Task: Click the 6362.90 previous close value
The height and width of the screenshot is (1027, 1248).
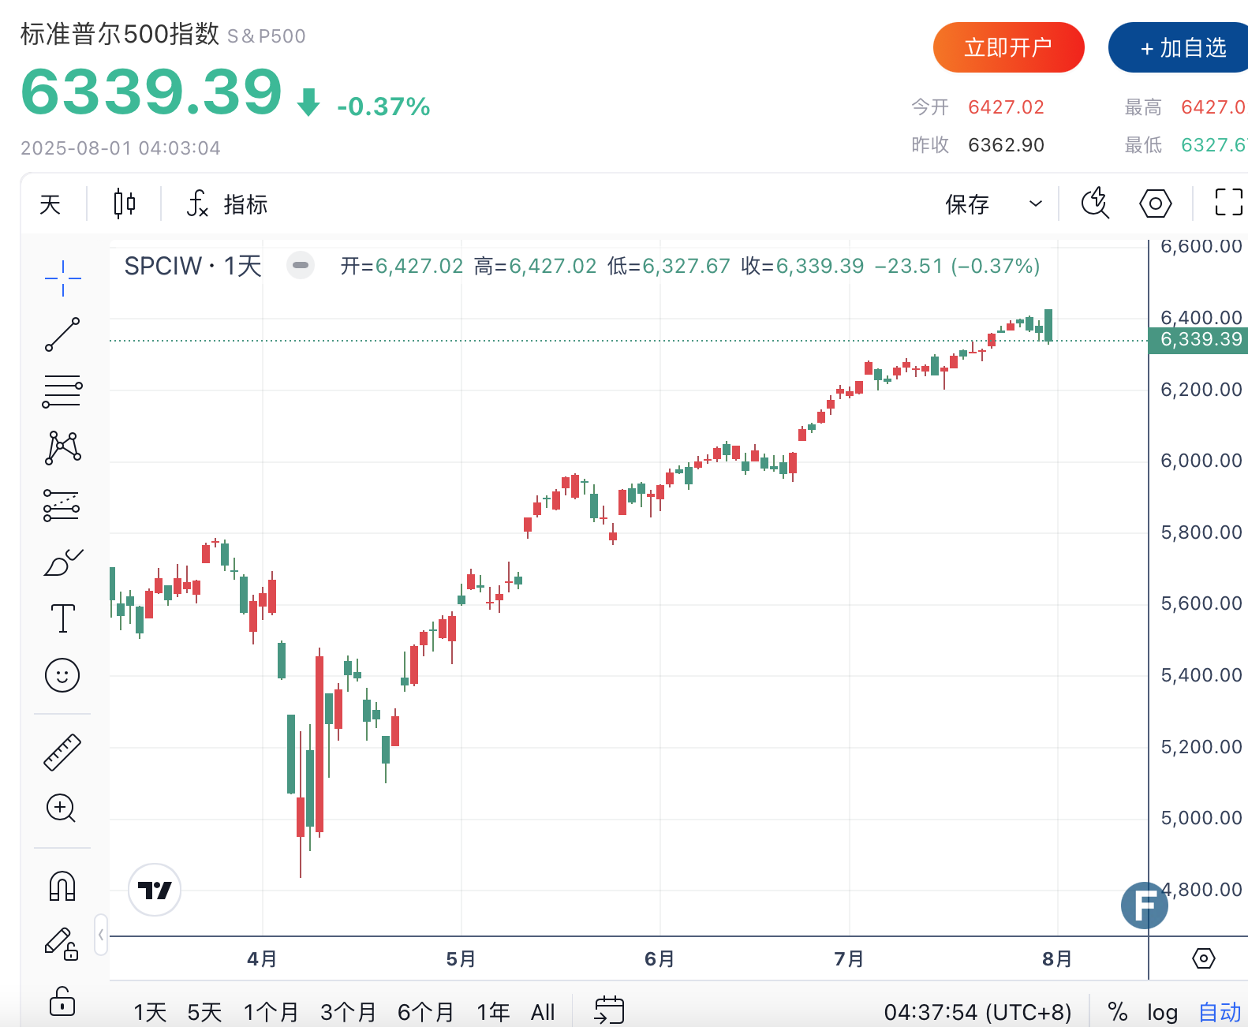Action: (x=1006, y=145)
